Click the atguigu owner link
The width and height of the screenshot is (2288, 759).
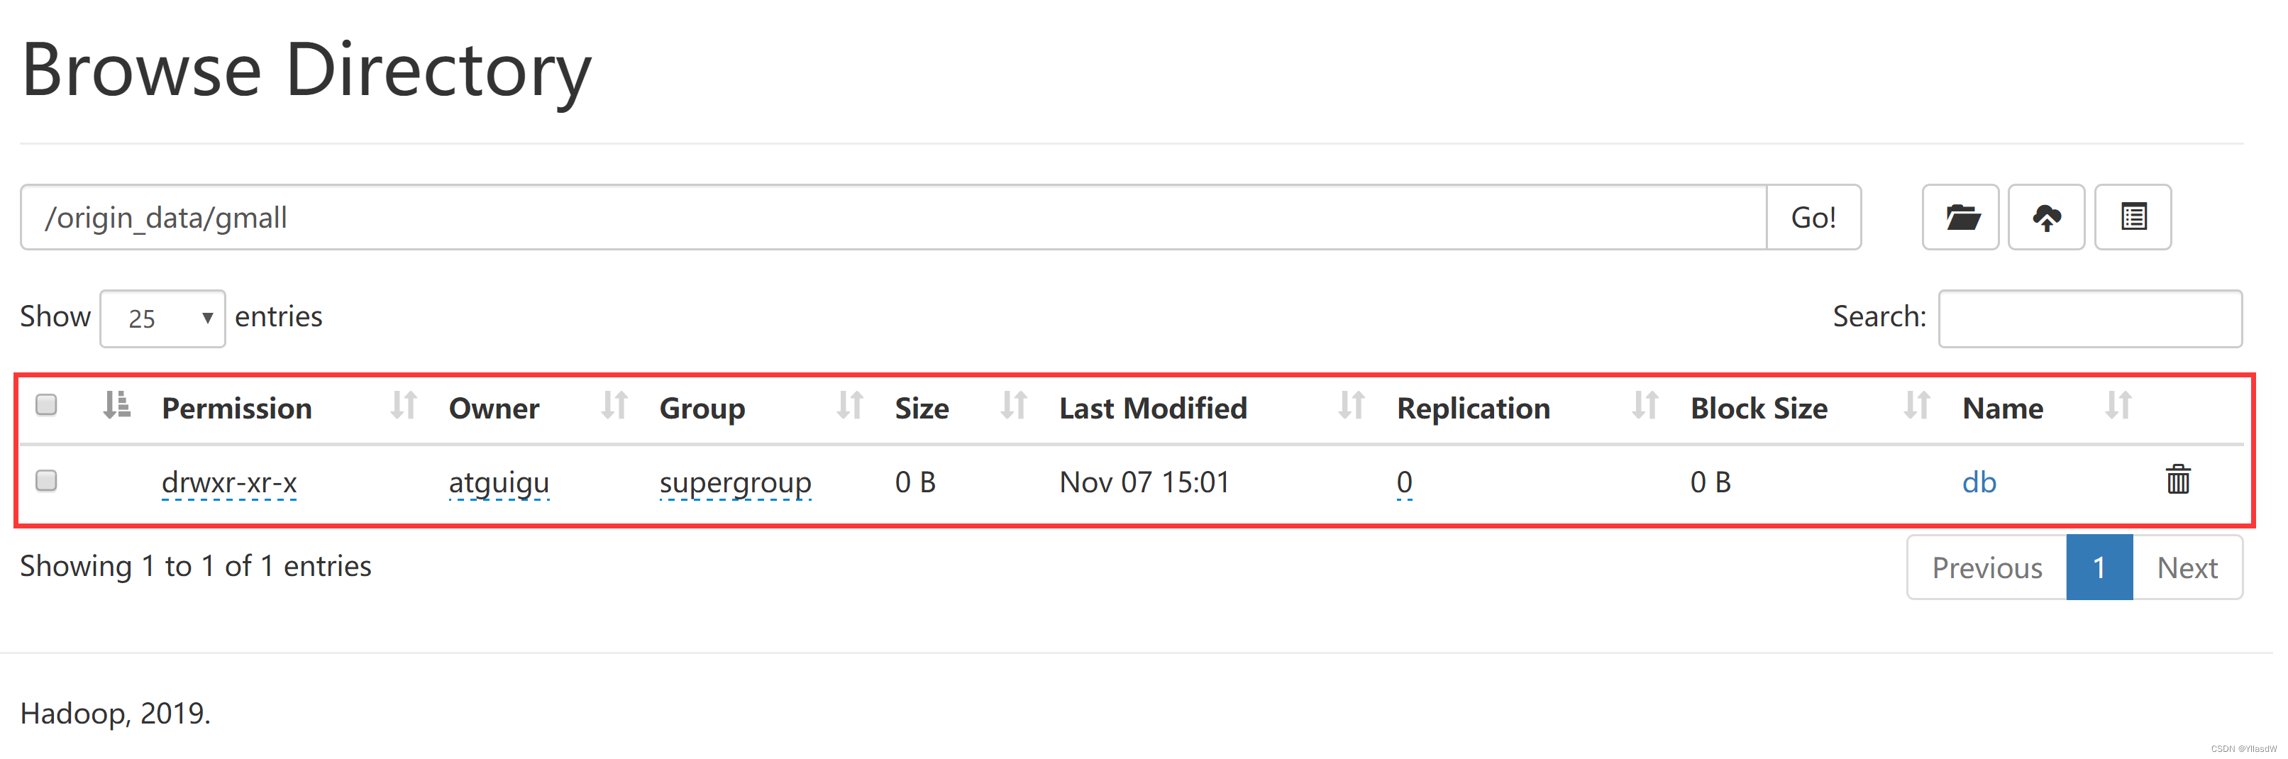498,482
